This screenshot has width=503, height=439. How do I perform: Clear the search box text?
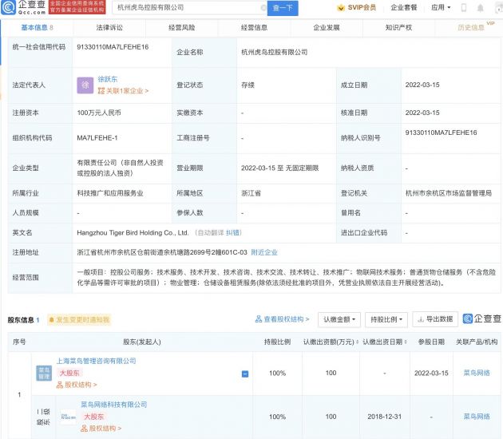pos(263,8)
